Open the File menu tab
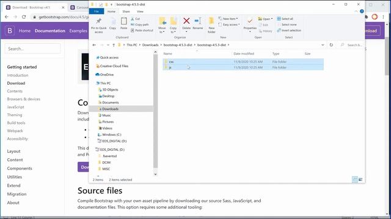 [x=97, y=12]
